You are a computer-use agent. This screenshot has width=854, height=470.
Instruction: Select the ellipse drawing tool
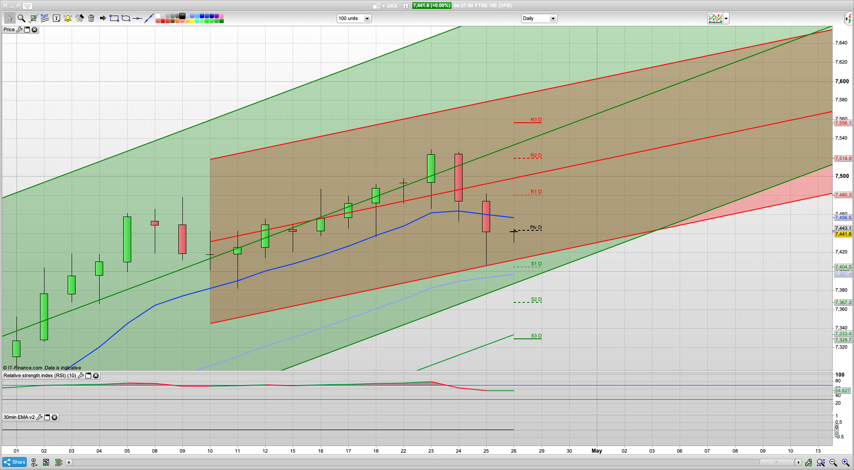tap(126, 18)
